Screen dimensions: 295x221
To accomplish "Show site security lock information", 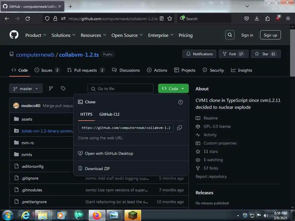I will tap(55, 19).
